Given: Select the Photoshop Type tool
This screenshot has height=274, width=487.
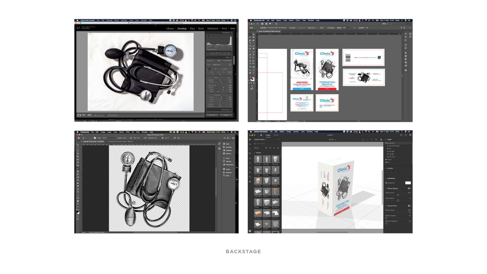Looking at the screenshot, I should click(x=78, y=192).
